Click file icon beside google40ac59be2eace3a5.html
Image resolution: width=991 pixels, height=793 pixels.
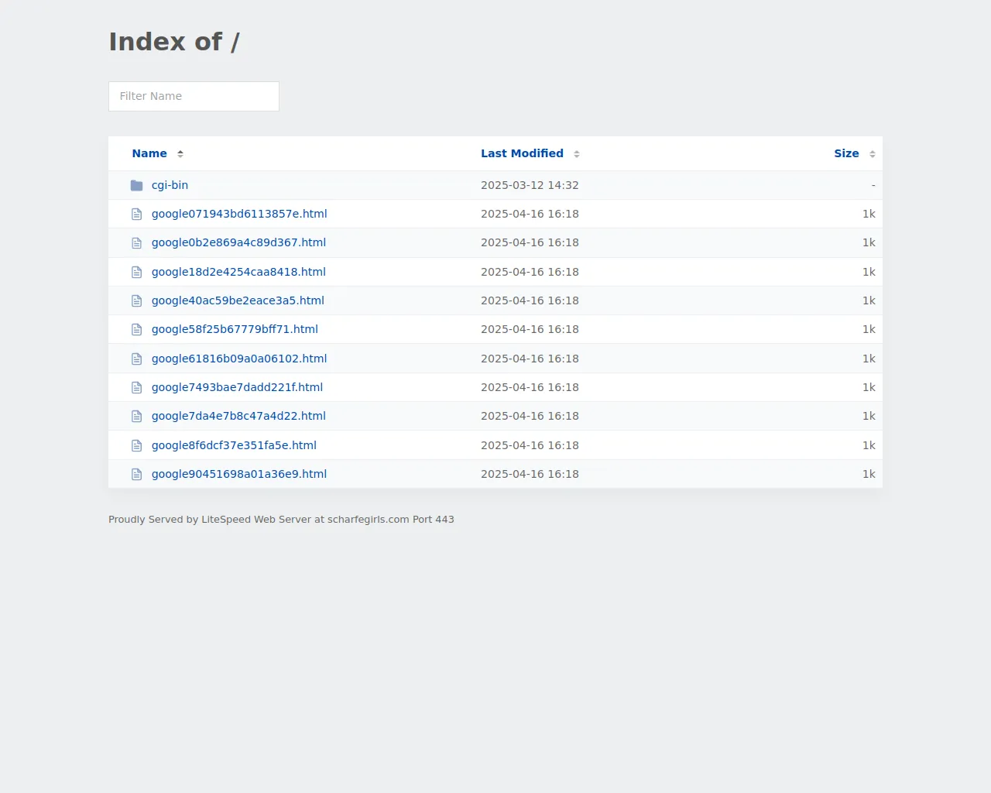point(137,301)
